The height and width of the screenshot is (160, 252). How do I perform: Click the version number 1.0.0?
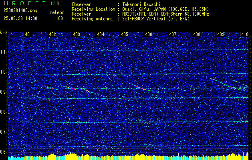(54, 4)
